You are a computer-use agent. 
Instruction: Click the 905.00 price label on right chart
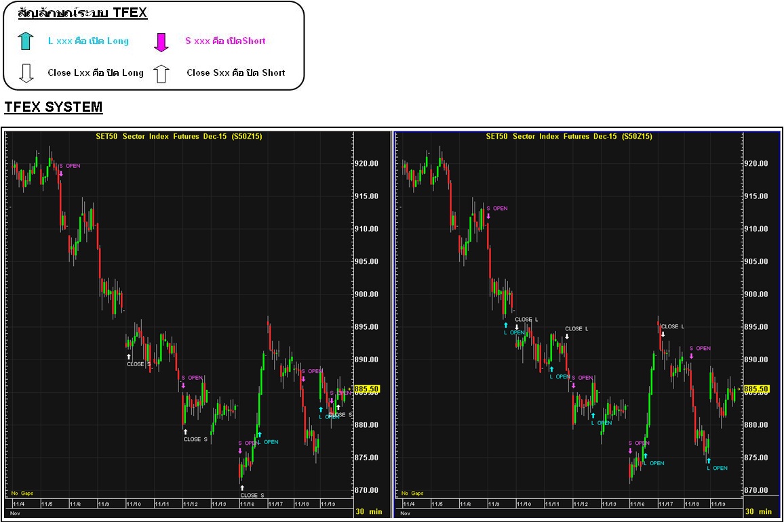(756, 261)
